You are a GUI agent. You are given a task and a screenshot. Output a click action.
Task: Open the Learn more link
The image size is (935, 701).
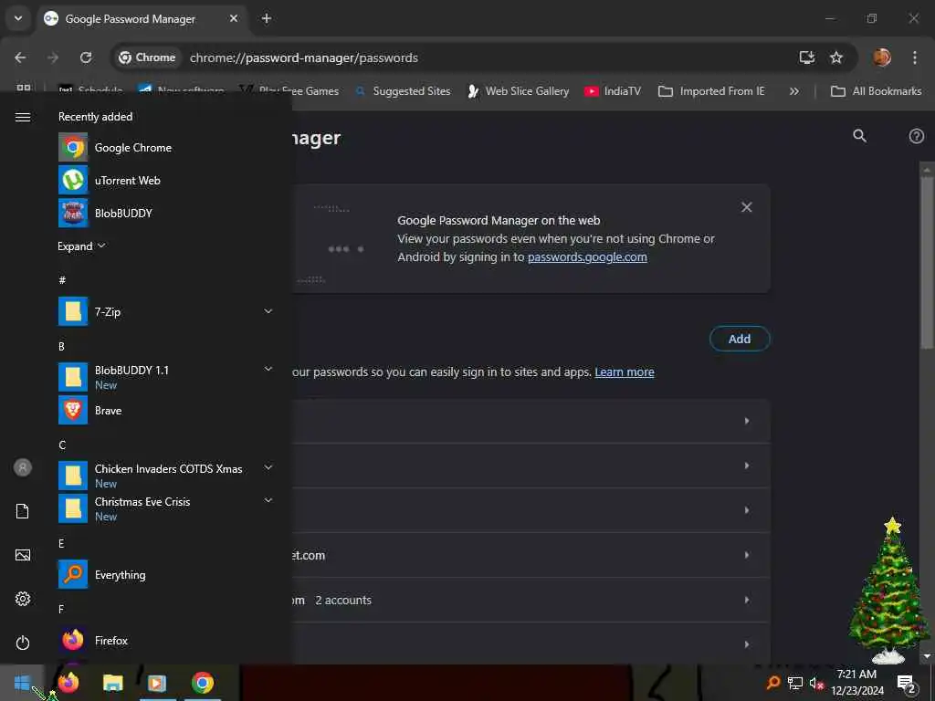click(625, 372)
